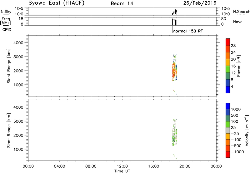The image size is (250, 173).
Task: Click the power panel 'Slant Range [km]' label
Action: (x=9, y=66)
